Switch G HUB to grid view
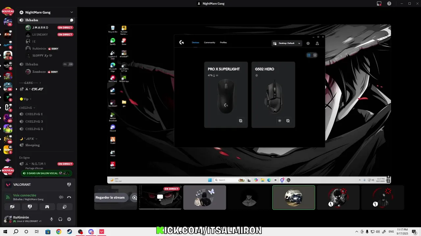The height and width of the screenshot is (236, 421). pyautogui.click(x=309, y=55)
